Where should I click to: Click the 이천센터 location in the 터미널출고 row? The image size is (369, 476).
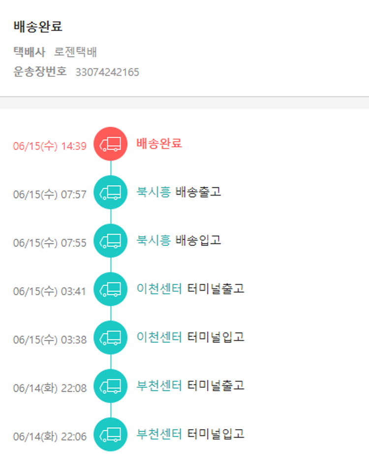pyautogui.click(x=159, y=289)
